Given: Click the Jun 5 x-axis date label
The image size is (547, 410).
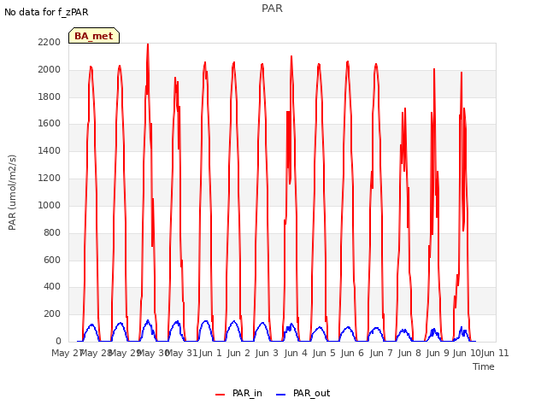Looking at the screenshot, I should pos(324,353).
